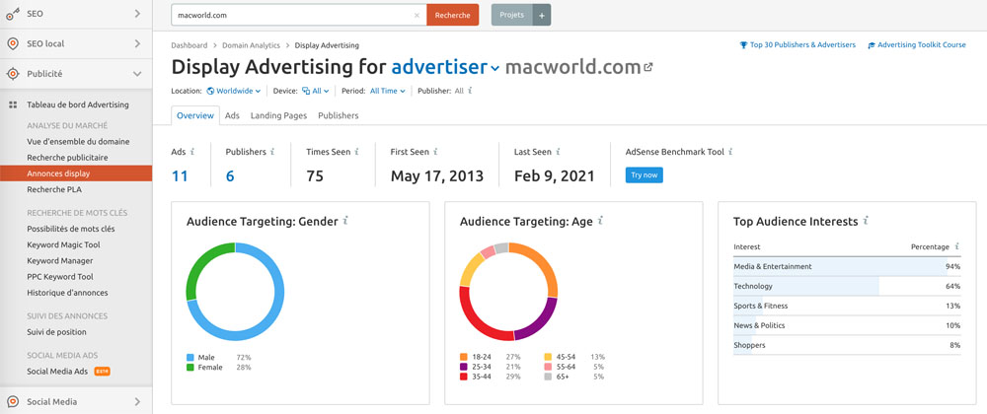Expand the Social Media sidebar section
The height and width of the screenshot is (414, 987).
[137, 402]
